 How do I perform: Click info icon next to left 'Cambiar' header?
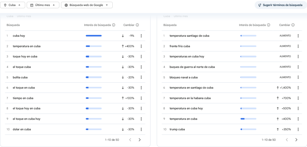137,25
